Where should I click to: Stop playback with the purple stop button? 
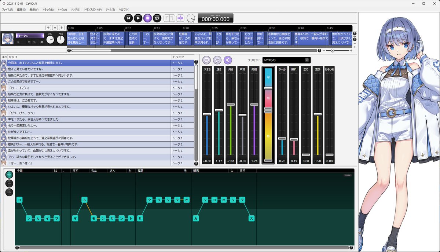coord(147,18)
